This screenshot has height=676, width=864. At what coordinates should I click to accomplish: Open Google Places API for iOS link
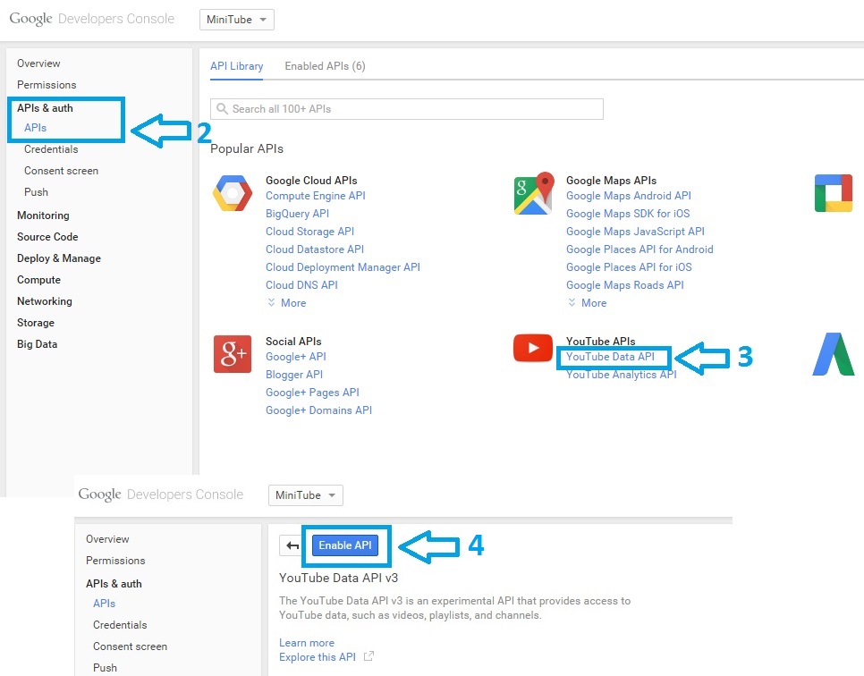pos(629,267)
